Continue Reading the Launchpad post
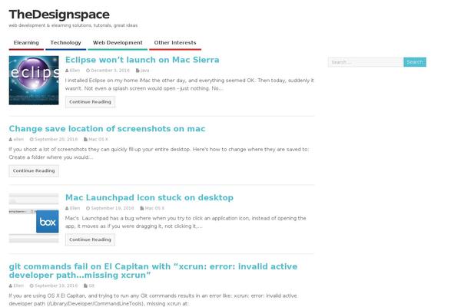This screenshot has width=461, height=307. coord(90,239)
